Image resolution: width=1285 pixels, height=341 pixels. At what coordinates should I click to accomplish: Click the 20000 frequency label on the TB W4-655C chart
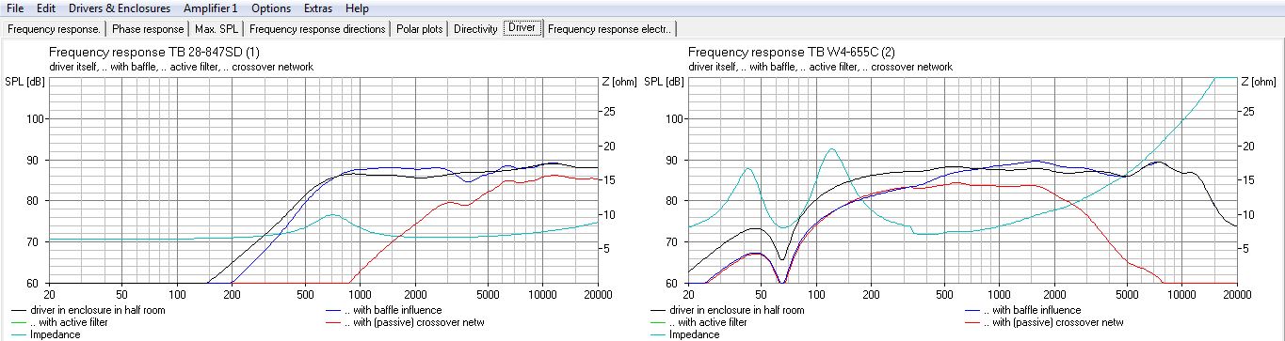1236,294
